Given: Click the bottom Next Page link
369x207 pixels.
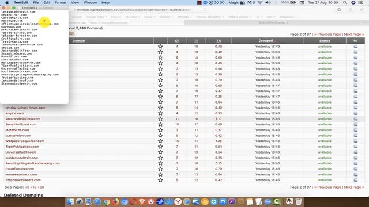Looking at the screenshot, I should [354, 187].
